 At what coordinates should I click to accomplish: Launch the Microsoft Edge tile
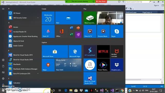click(x=75, y=52)
